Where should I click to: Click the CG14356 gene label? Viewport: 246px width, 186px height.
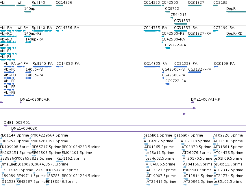(x=64, y=3)
